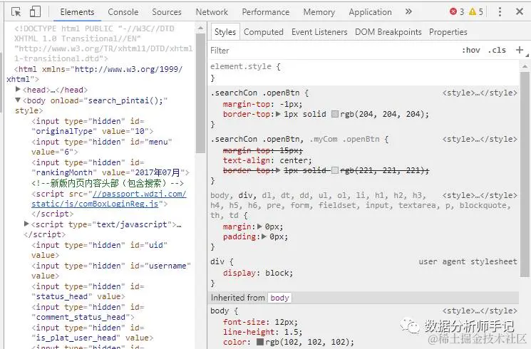The width and height of the screenshot is (531, 349).
Task: Select the input id="username" node
Action: click(x=111, y=271)
